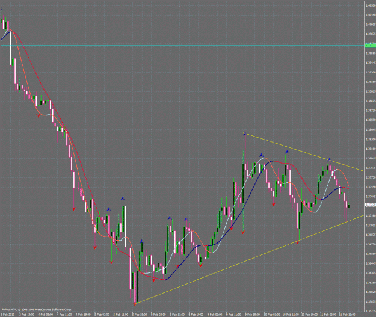Click the '10 Feb 19:00' time label
Screen dimensions: 376x317
[309, 315]
